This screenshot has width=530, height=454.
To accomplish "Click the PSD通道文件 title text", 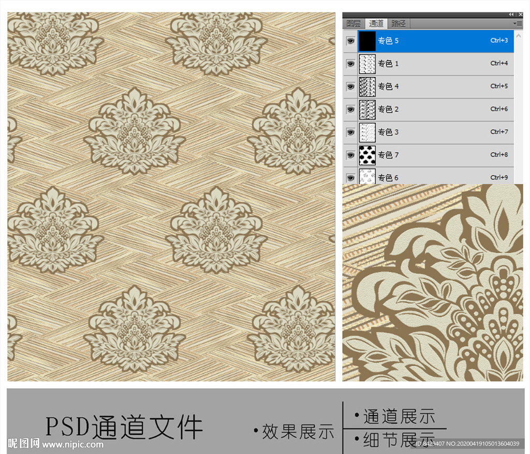I will (x=124, y=427).
